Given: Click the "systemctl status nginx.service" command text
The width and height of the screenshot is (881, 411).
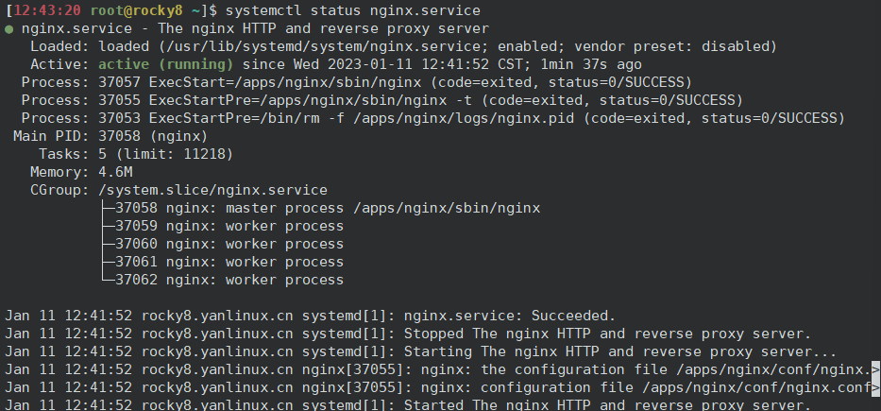Looking at the screenshot, I should pos(352,10).
